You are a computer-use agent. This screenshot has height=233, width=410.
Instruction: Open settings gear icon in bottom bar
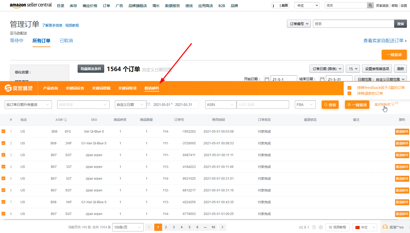[321, 227]
